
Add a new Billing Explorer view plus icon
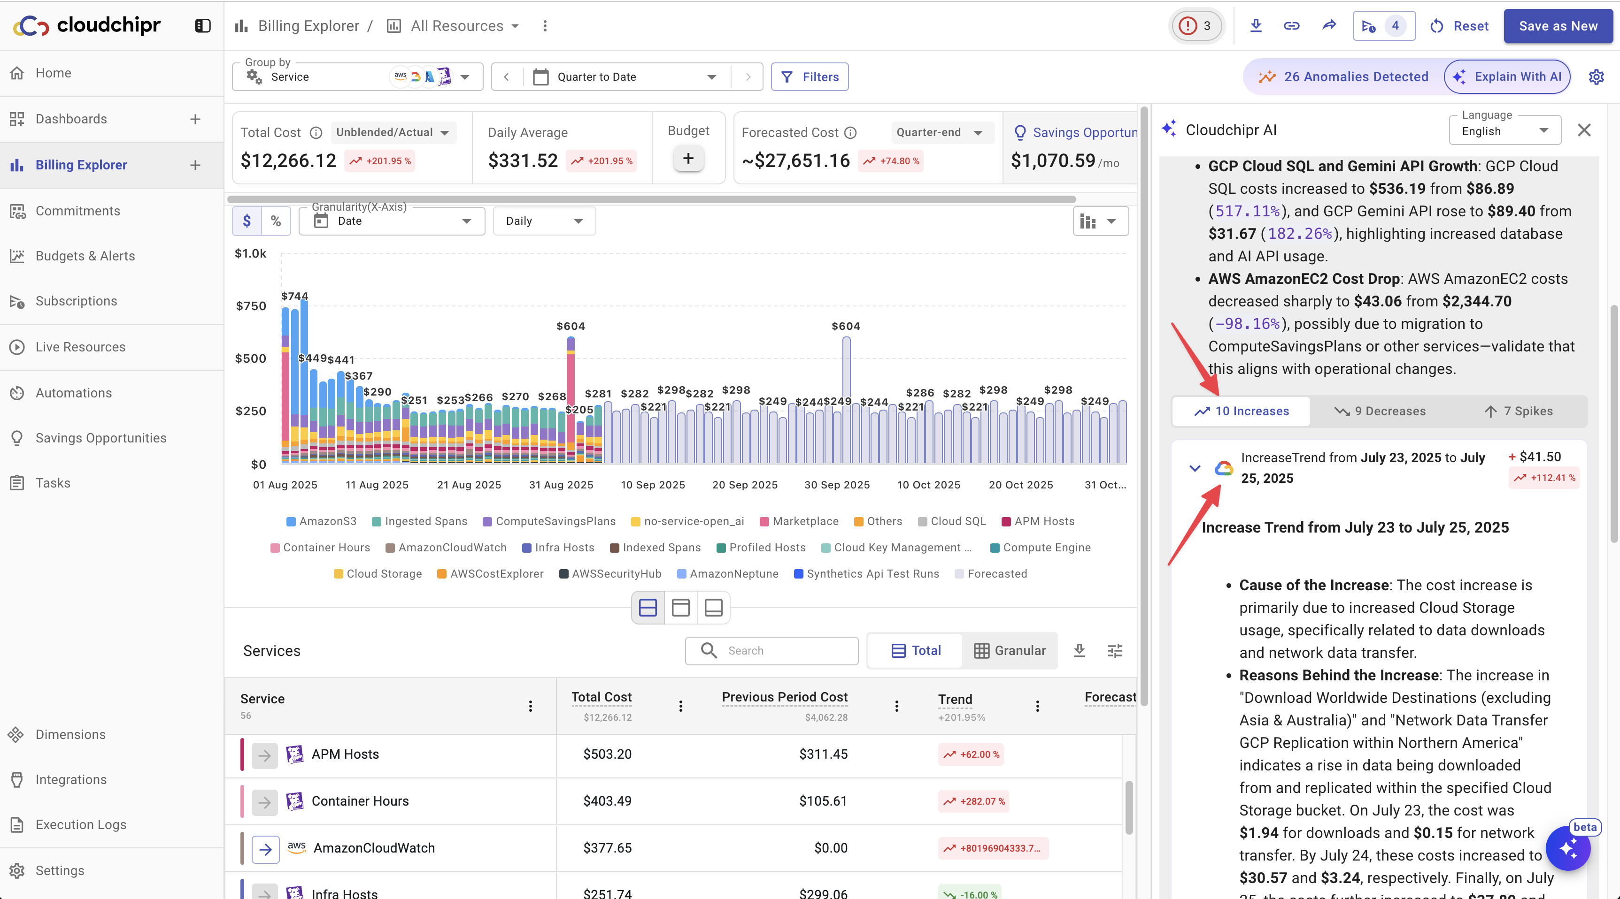(196, 165)
